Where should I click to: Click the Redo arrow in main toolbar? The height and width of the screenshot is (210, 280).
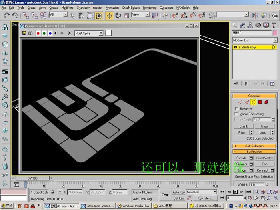(15, 15)
